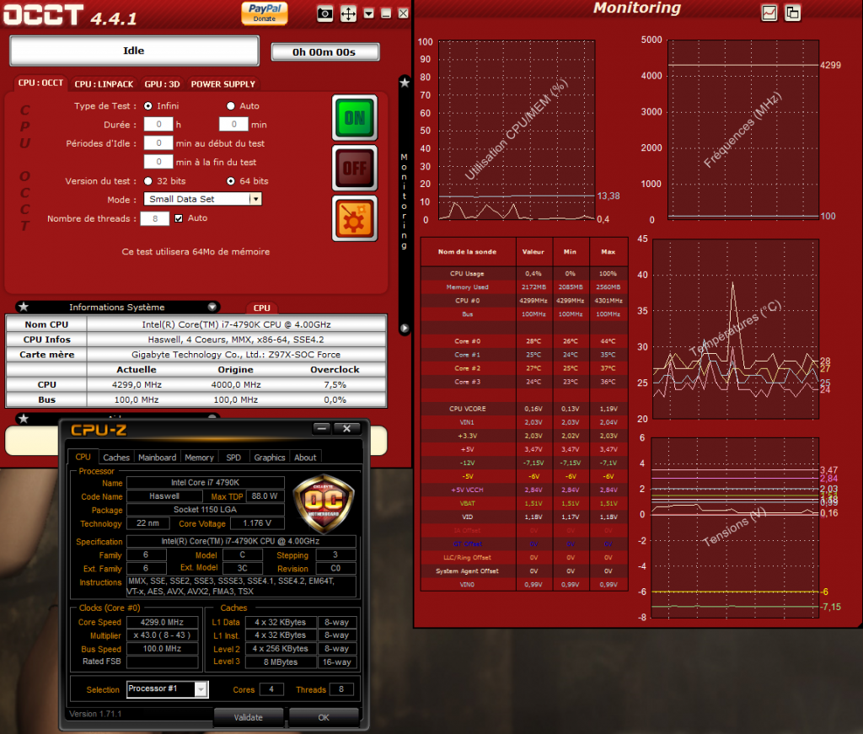Click the Nom de la sonde column header
The image size is (863, 734).
467,252
